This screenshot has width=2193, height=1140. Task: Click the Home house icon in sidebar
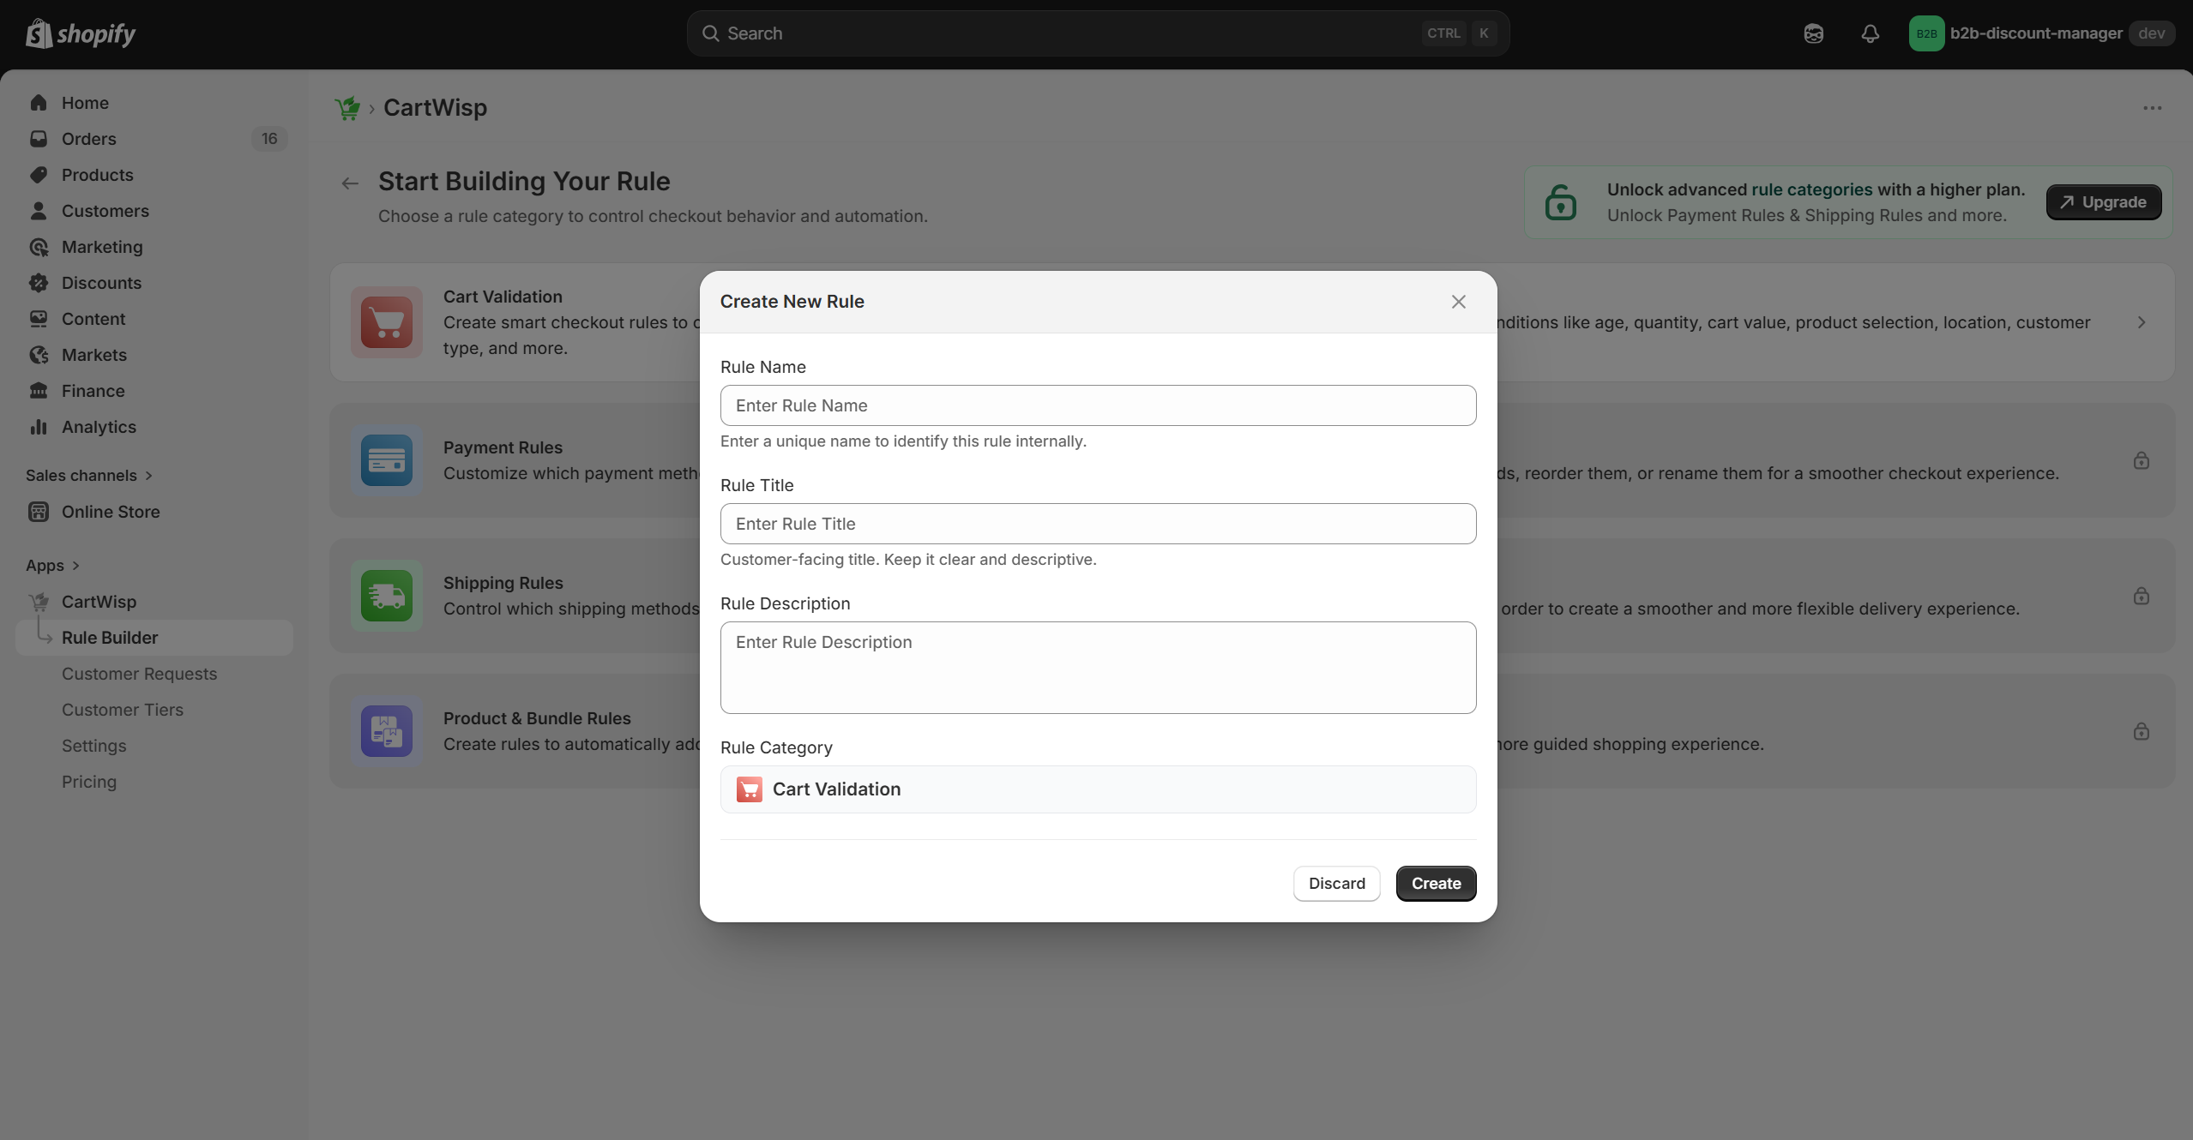point(39,103)
